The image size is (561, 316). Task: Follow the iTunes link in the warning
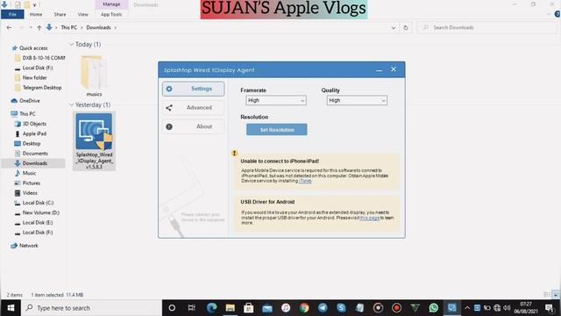(305, 181)
